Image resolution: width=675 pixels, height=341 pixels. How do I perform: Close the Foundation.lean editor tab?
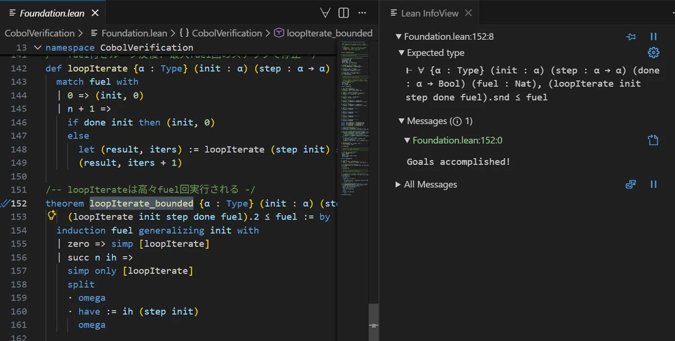pos(95,13)
